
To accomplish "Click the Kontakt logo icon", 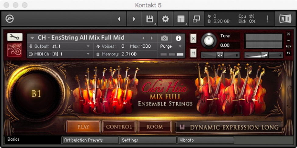I will click(9, 19).
